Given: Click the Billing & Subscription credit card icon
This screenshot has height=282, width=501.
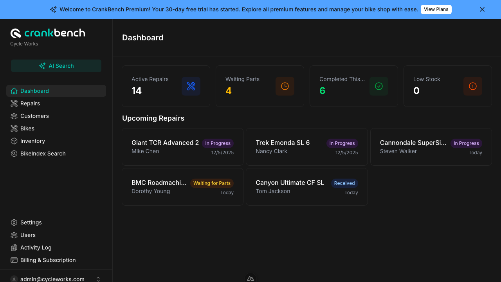Looking at the screenshot, I should click(14, 260).
